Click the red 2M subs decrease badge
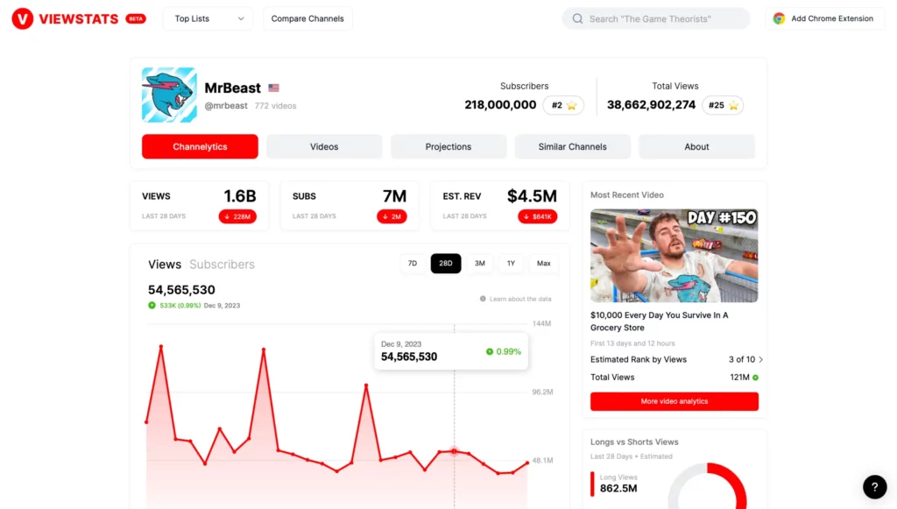897x509 pixels. pos(392,216)
